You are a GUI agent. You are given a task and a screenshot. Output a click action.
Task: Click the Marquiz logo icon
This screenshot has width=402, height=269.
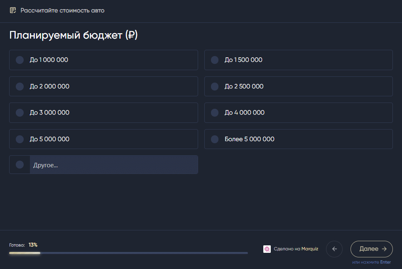267,249
